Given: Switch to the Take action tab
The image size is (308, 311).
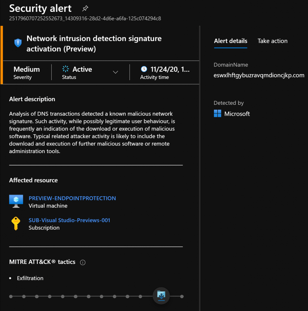Looking at the screenshot, I should pyautogui.click(x=272, y=41).
